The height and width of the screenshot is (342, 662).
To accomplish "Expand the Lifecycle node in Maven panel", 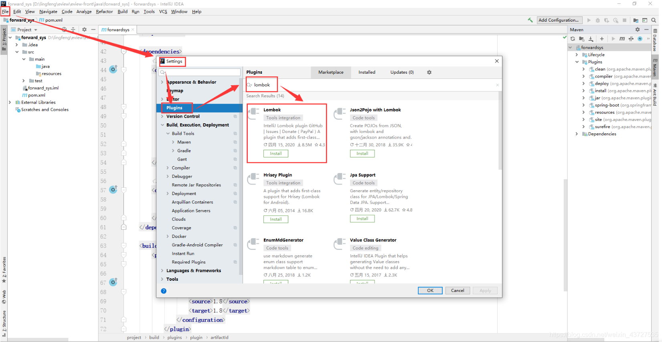I will click(577, 55).
